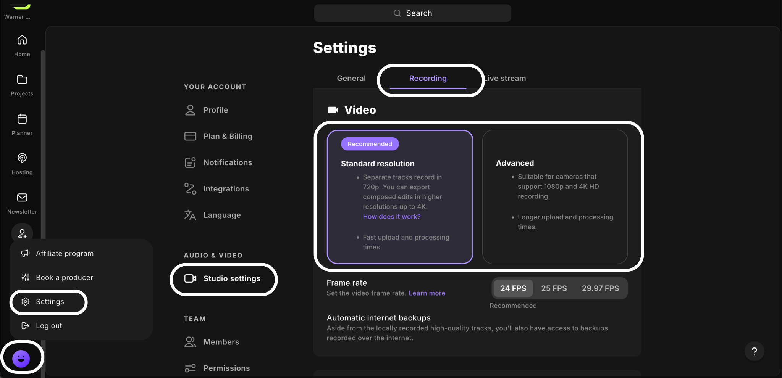Click the Members people icon
This screenshot has width=782, height=378.
(190, 342)
